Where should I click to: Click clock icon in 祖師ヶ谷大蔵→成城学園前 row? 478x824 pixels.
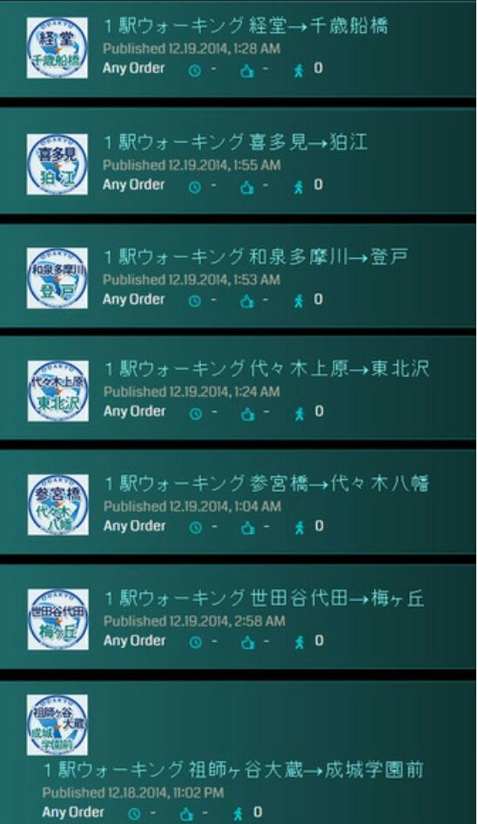pyautogui.click(x=134, y=814)
